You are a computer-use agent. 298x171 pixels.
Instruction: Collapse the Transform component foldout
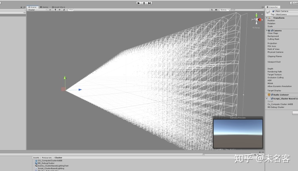267,18
